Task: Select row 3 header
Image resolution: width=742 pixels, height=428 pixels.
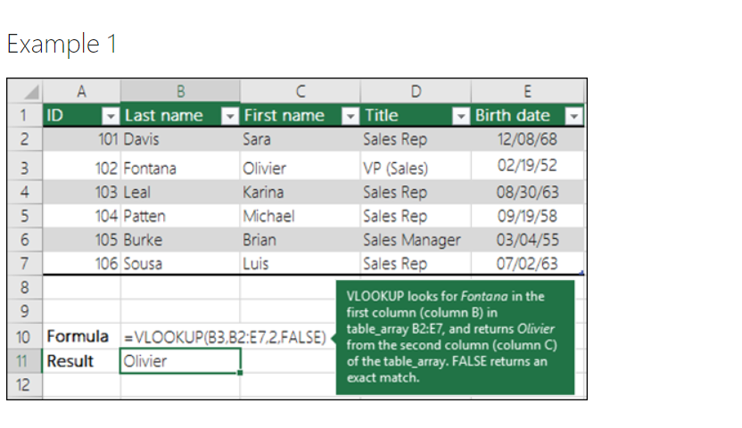Action: 25,168
